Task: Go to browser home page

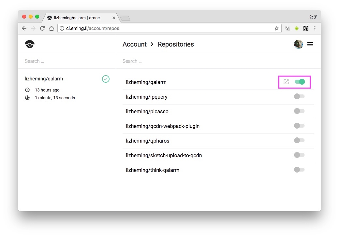Action: click(52, 28)
